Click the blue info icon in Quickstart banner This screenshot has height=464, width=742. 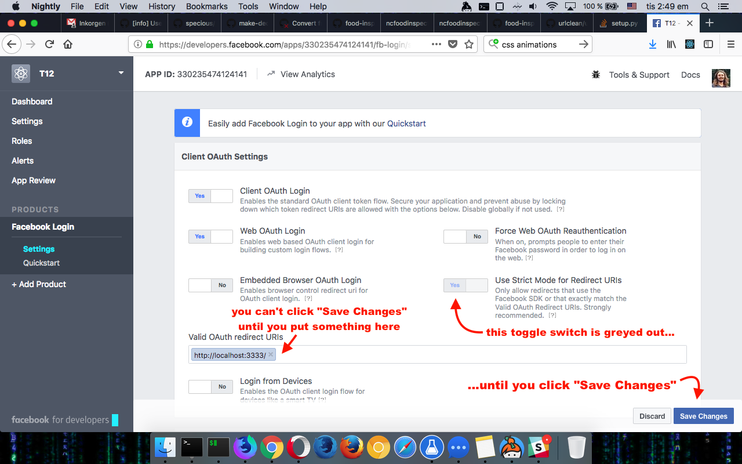[187, 123]
